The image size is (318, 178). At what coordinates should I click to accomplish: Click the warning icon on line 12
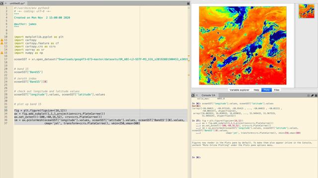click(2, 43)
